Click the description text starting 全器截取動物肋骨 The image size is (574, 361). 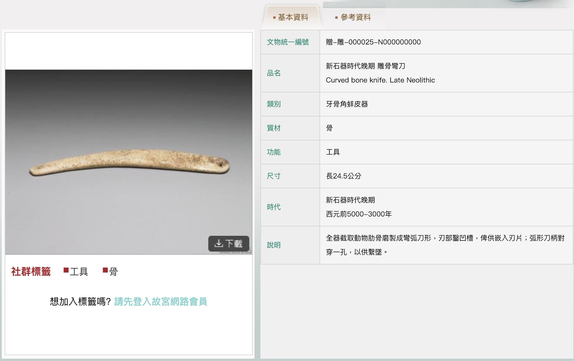pyautogui.click(x=445, y=245)
